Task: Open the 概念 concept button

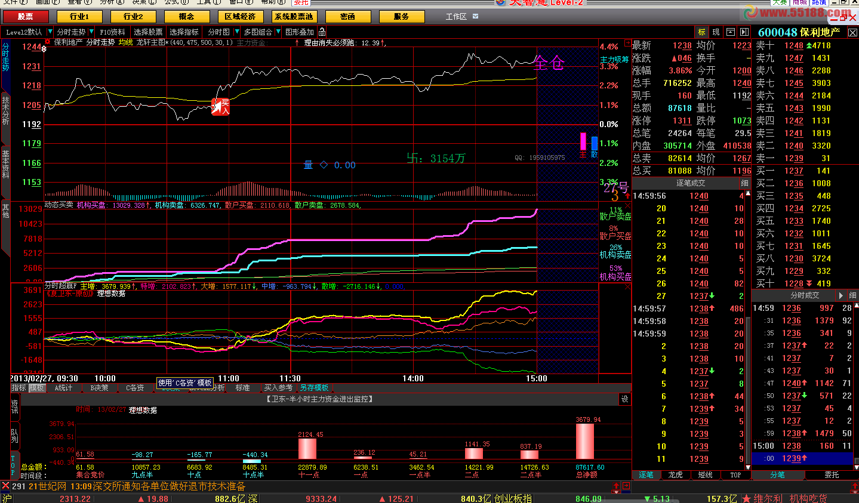Action: [x=186, y=17]
